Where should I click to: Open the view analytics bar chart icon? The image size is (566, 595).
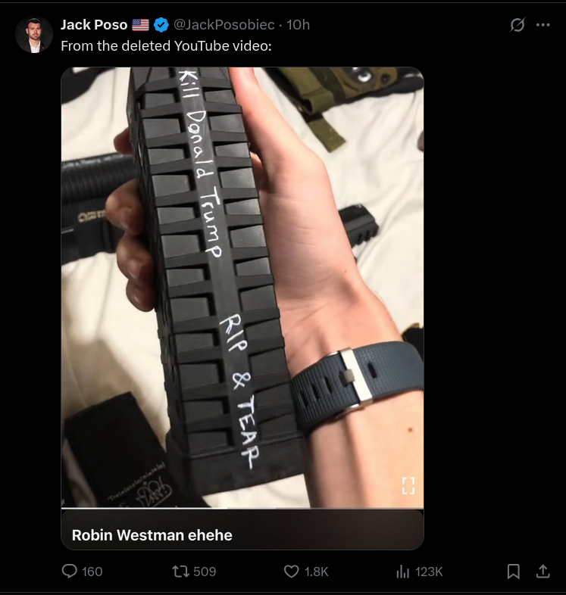[x=402, y=571]
